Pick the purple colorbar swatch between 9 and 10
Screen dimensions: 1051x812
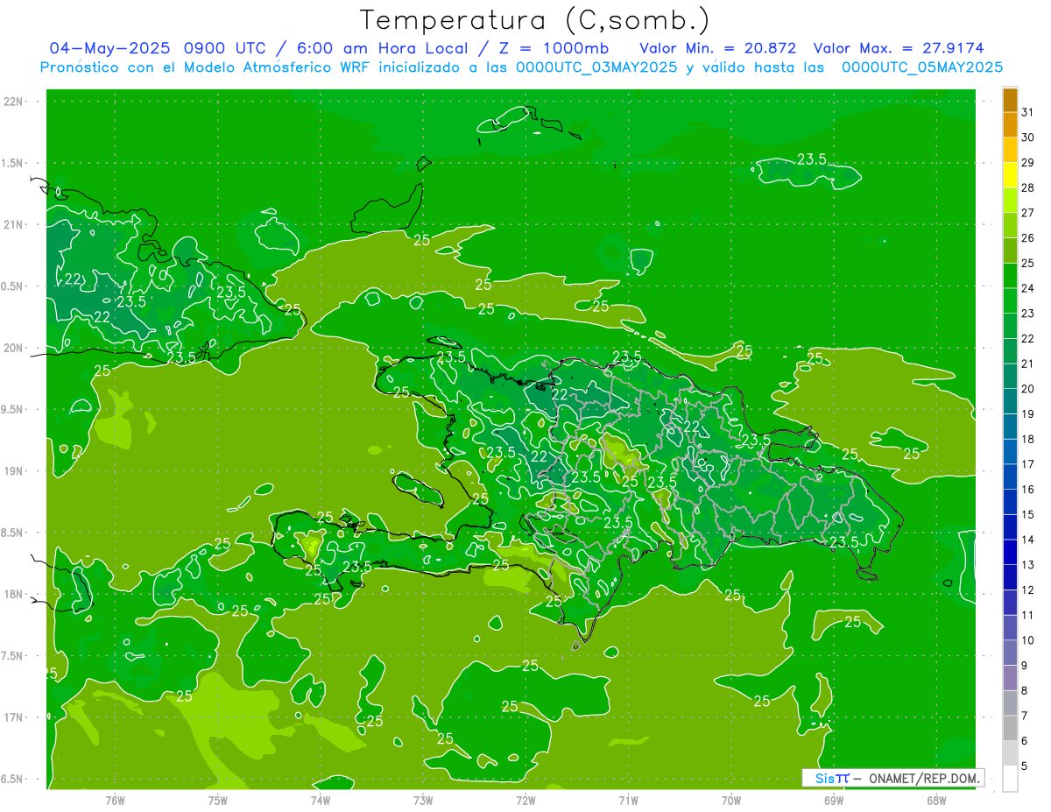[x=1010, y=653]
